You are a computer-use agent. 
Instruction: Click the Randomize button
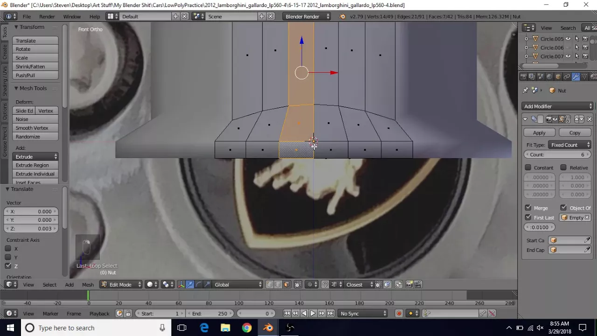tap(35, 137)
